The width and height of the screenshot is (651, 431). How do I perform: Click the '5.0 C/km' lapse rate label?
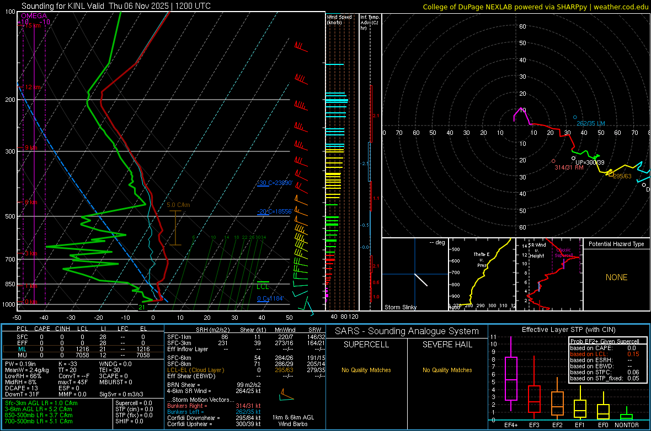(x=178, y=205)
